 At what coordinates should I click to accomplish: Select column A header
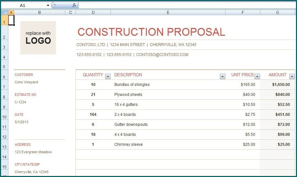(11, 13)
